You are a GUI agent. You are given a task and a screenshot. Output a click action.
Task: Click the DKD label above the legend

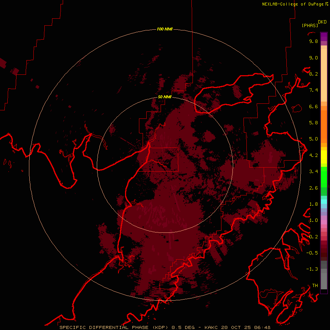click(322, 22)
